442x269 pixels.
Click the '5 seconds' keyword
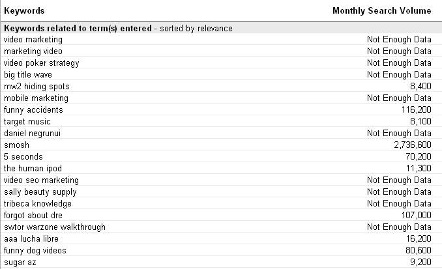pyautogui.click(x=22, y=156)
